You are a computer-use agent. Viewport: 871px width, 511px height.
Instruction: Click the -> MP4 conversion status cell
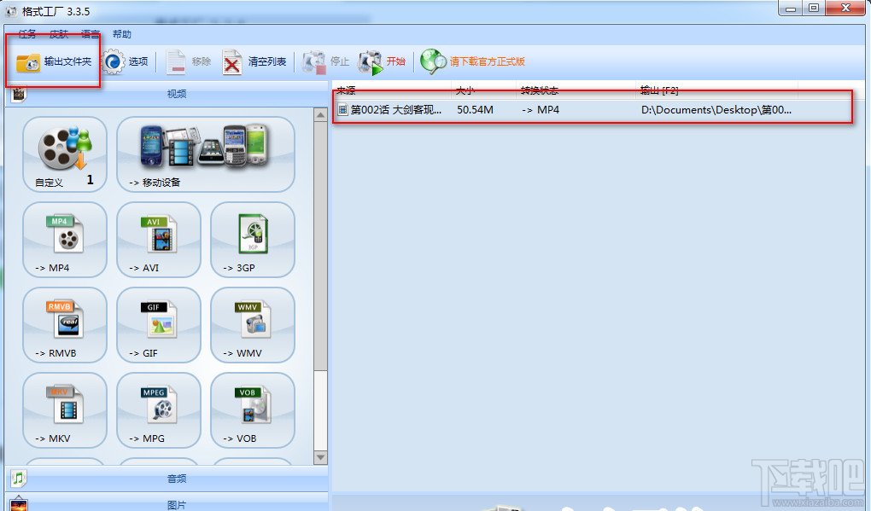tap(541, 110)
